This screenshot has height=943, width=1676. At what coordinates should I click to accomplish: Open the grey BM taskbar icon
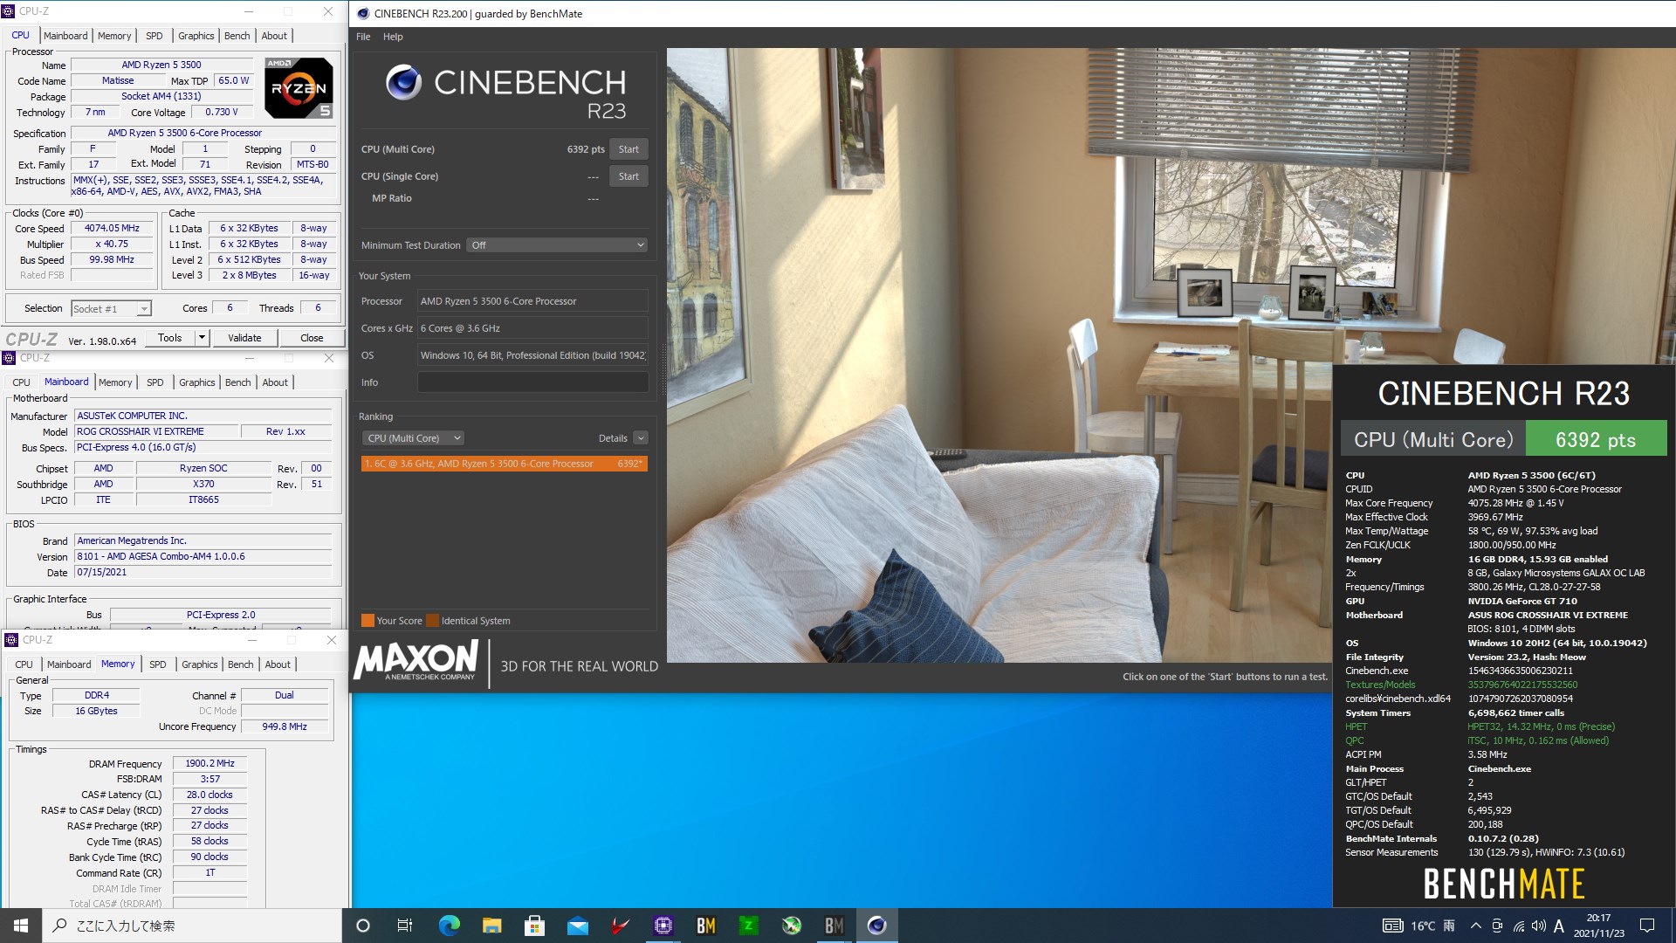point(834,926)
